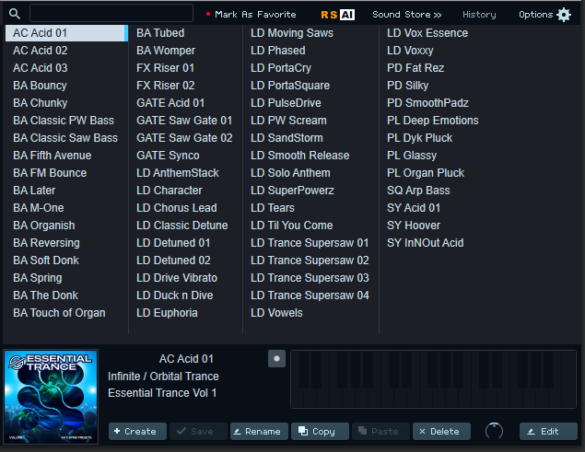This screenshot has width=585, height=452.
Task: Click the round volume knob
Action: tap(494, 431)
